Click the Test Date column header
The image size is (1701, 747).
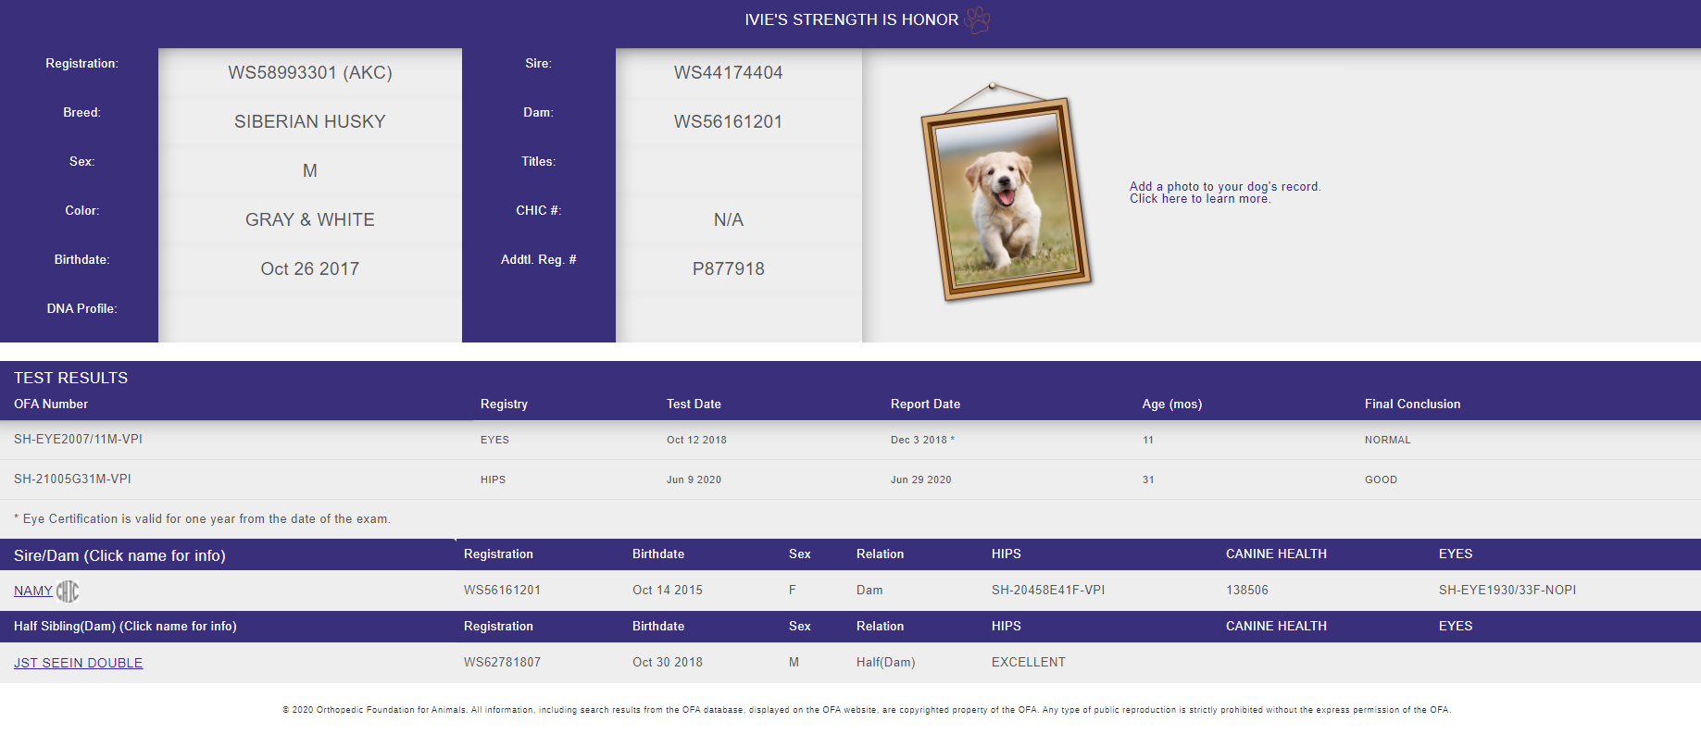[x=694, y=405]
